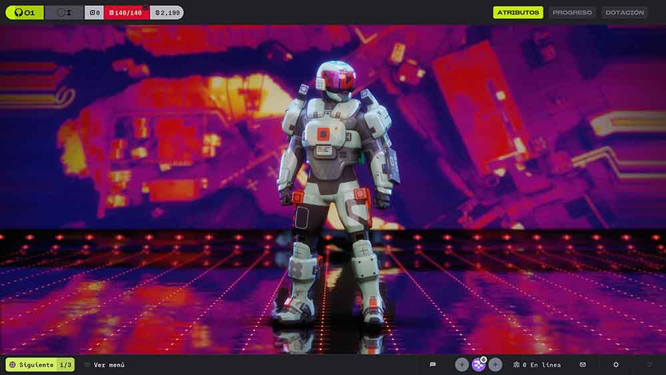The height and width of the screenshot is (375, 666).
Task: Select the green 01 player level badge
Action: [25, 13]
